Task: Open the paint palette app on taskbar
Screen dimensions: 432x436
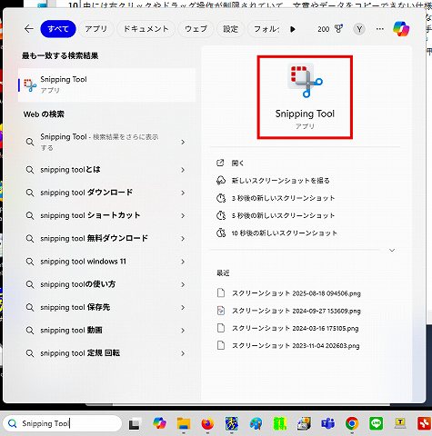Action: pyautogui.click(x=256, y=423)
